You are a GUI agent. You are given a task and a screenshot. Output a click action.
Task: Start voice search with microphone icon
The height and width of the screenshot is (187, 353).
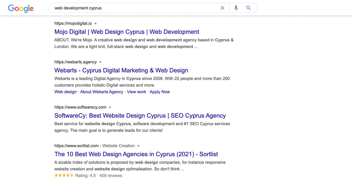(x=236, y=8)
